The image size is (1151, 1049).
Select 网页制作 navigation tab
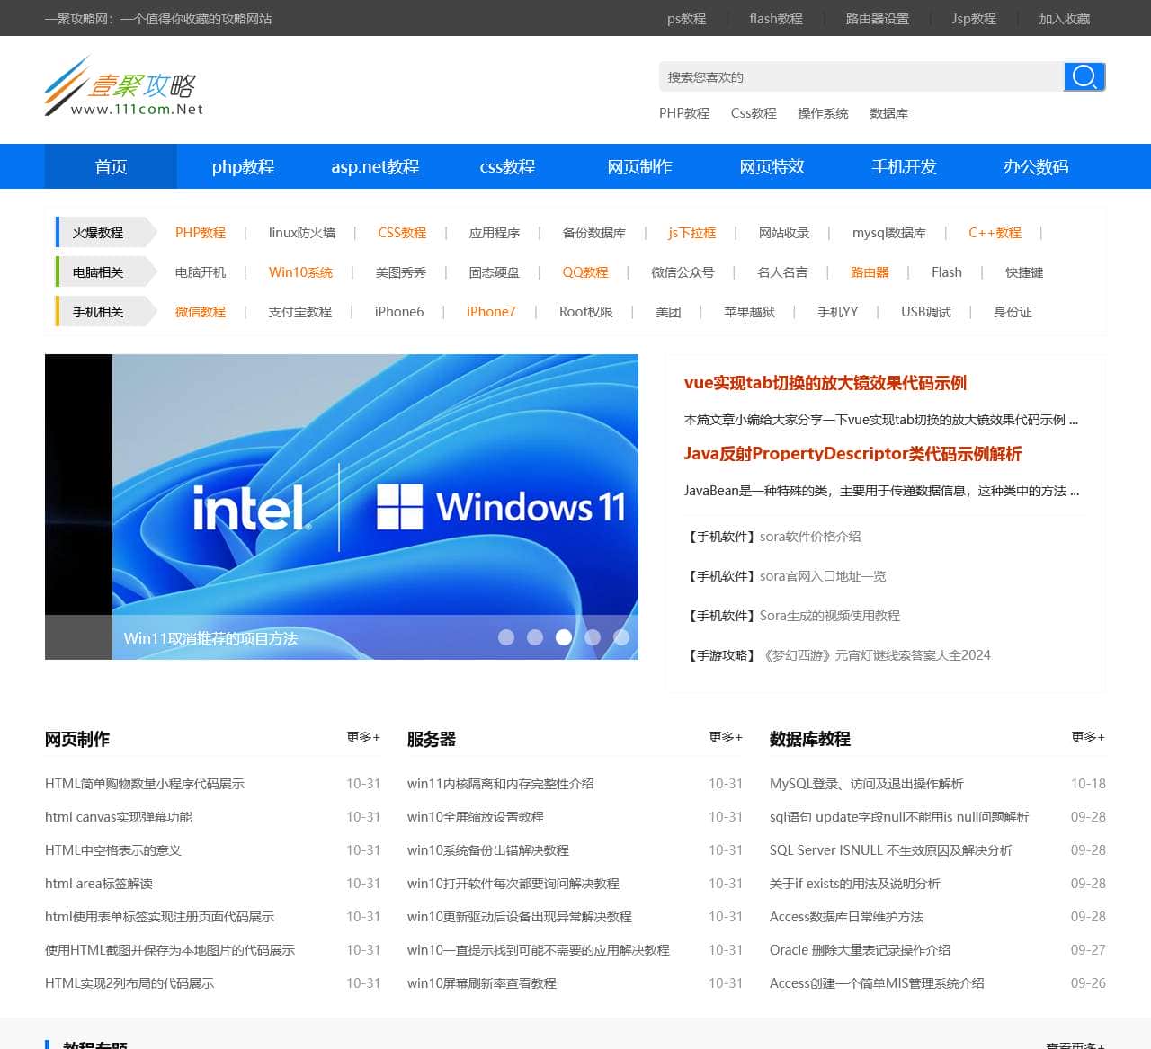point(639,166)
